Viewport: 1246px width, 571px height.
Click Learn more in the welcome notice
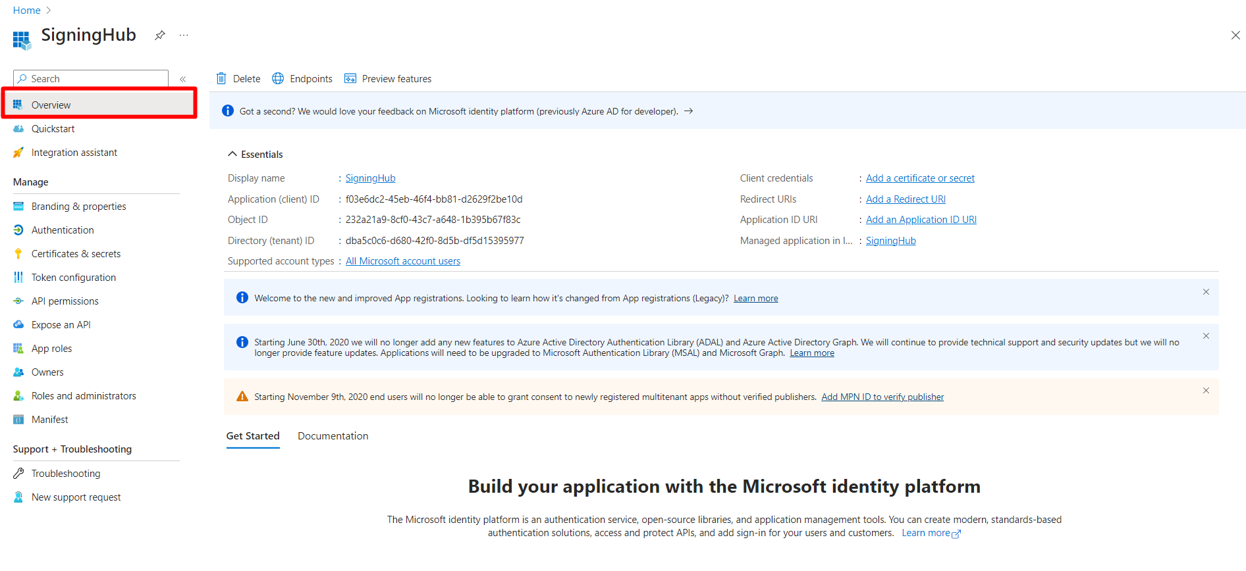[x=756, y=299]
